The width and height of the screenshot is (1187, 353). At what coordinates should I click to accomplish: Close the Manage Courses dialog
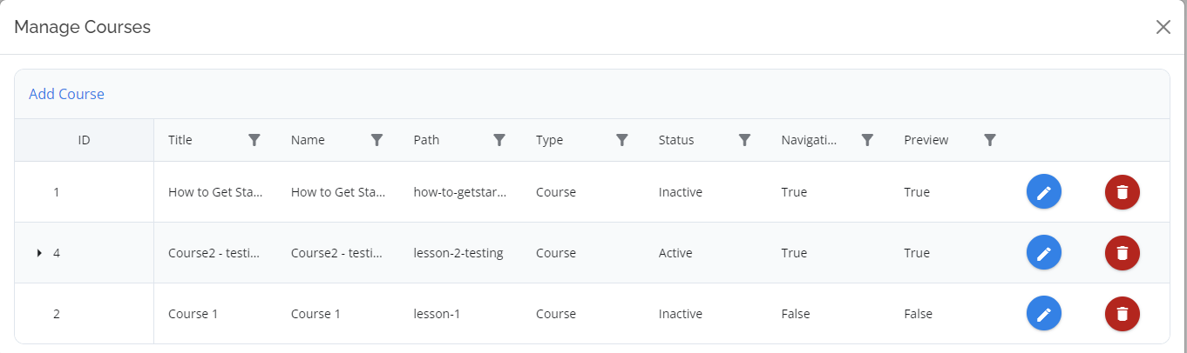[x=1163, y=27]
